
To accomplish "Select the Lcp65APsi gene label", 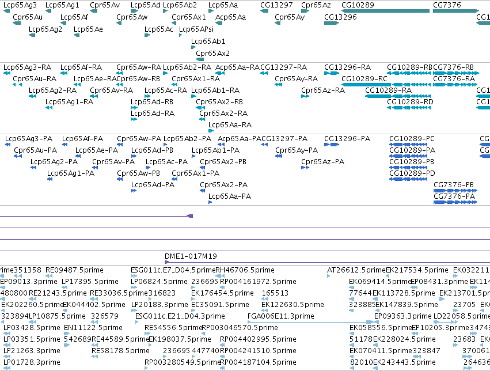I will pos(196,29).
